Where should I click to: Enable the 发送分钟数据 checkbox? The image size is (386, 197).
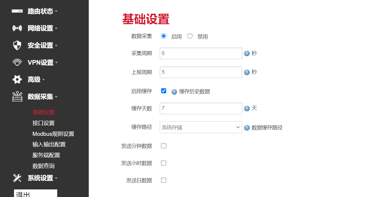[x=164, y=146]
